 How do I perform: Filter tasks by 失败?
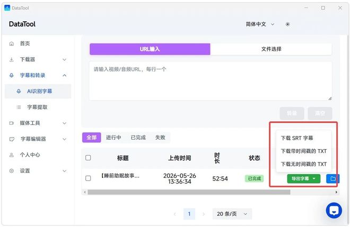[x=160, y=138]
